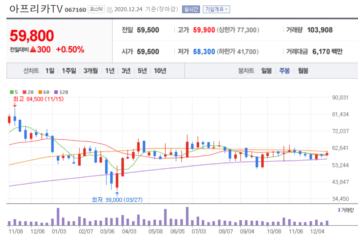The height and width of the screenshot is (240, 358).
Task: Click the 하한가 41,700 text
Action: coord(237,52)
